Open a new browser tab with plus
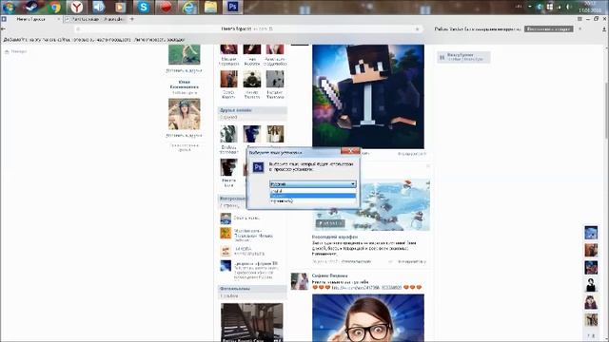 pos(132,19)
